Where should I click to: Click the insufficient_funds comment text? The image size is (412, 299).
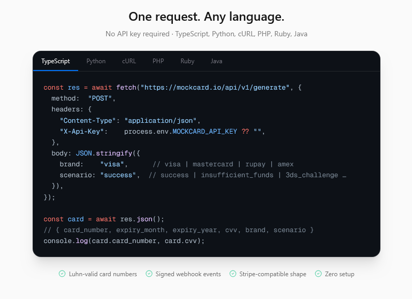tap(237, 175)
